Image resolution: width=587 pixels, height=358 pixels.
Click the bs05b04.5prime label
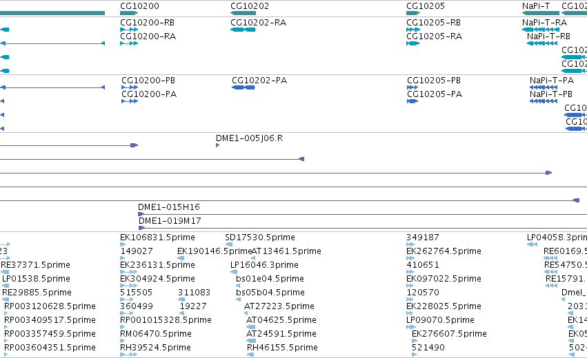pyautogui.click(x=270, y=293)
